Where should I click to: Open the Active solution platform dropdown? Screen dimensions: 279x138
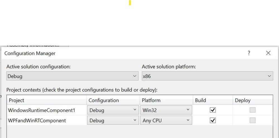pyautogui.click(x=207, y=76)
